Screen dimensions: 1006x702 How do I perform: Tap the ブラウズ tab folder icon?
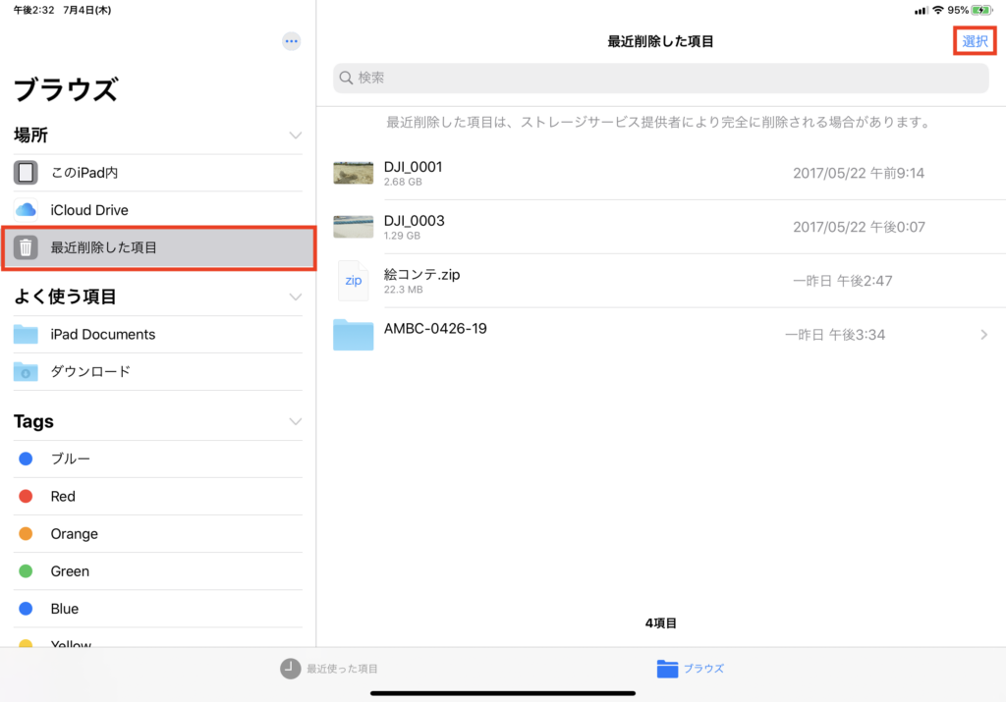(x=667, y=668)
